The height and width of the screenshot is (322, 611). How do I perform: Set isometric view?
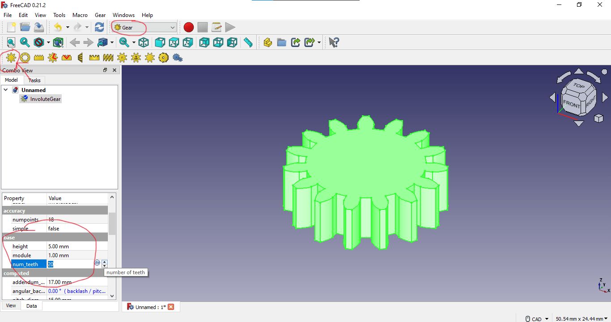click(144, 42)
